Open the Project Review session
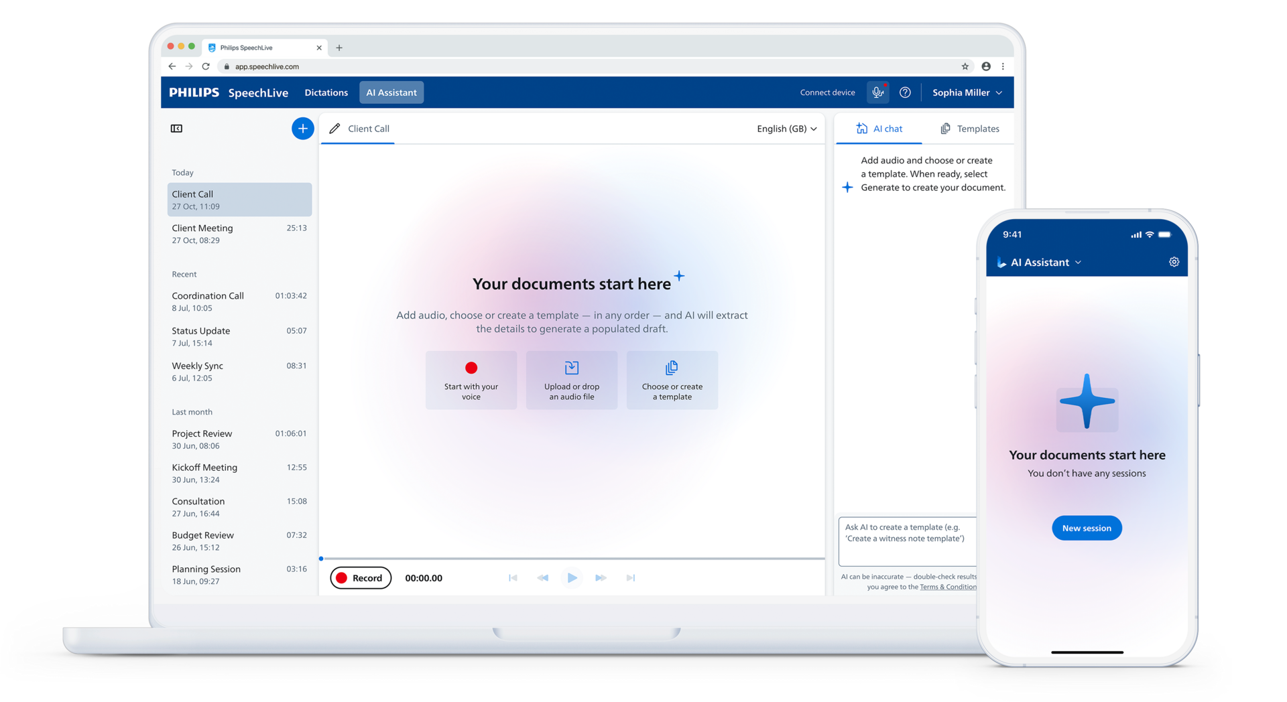 point(239,439)
